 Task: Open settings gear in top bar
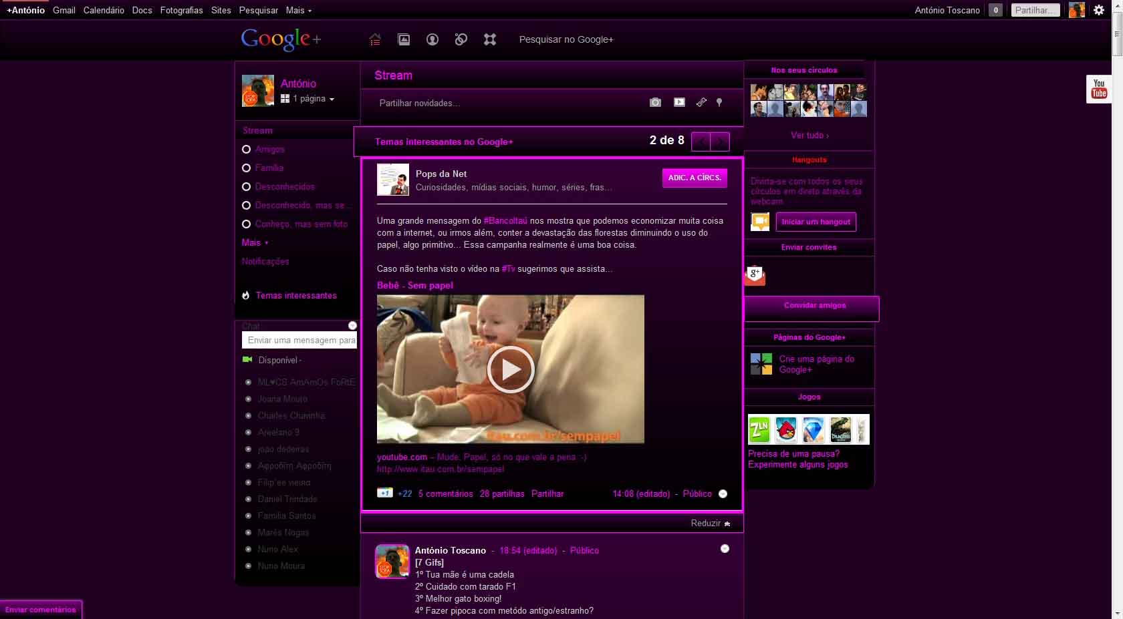[x=1099, y=10]
